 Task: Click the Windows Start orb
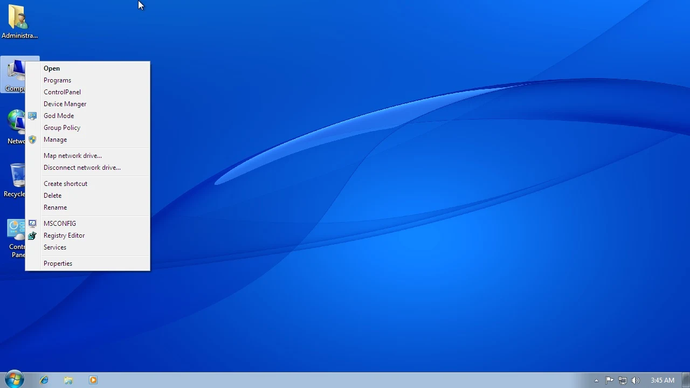click(15, 379)
